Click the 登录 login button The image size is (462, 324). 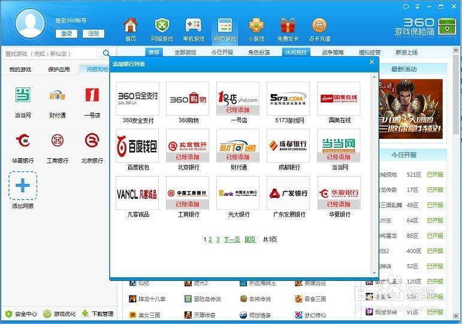[x=67, y=34]
